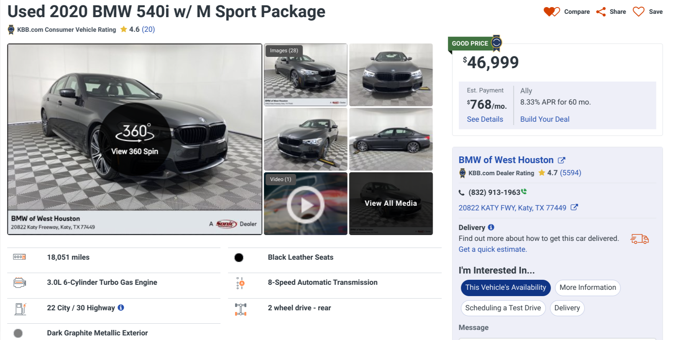This screenshot has width=690, height=340.
Task: Click the Share icon
Action: pyautogui.click(x=601, y=12)
